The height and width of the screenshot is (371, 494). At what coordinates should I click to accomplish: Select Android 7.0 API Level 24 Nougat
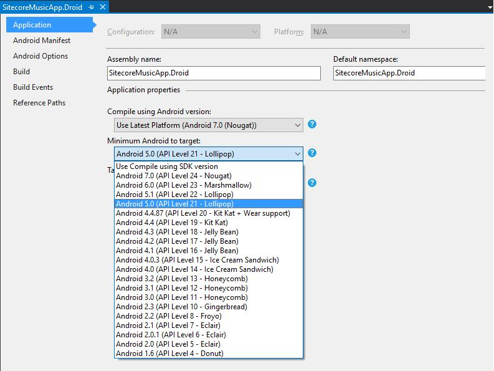tap(209, 176)
